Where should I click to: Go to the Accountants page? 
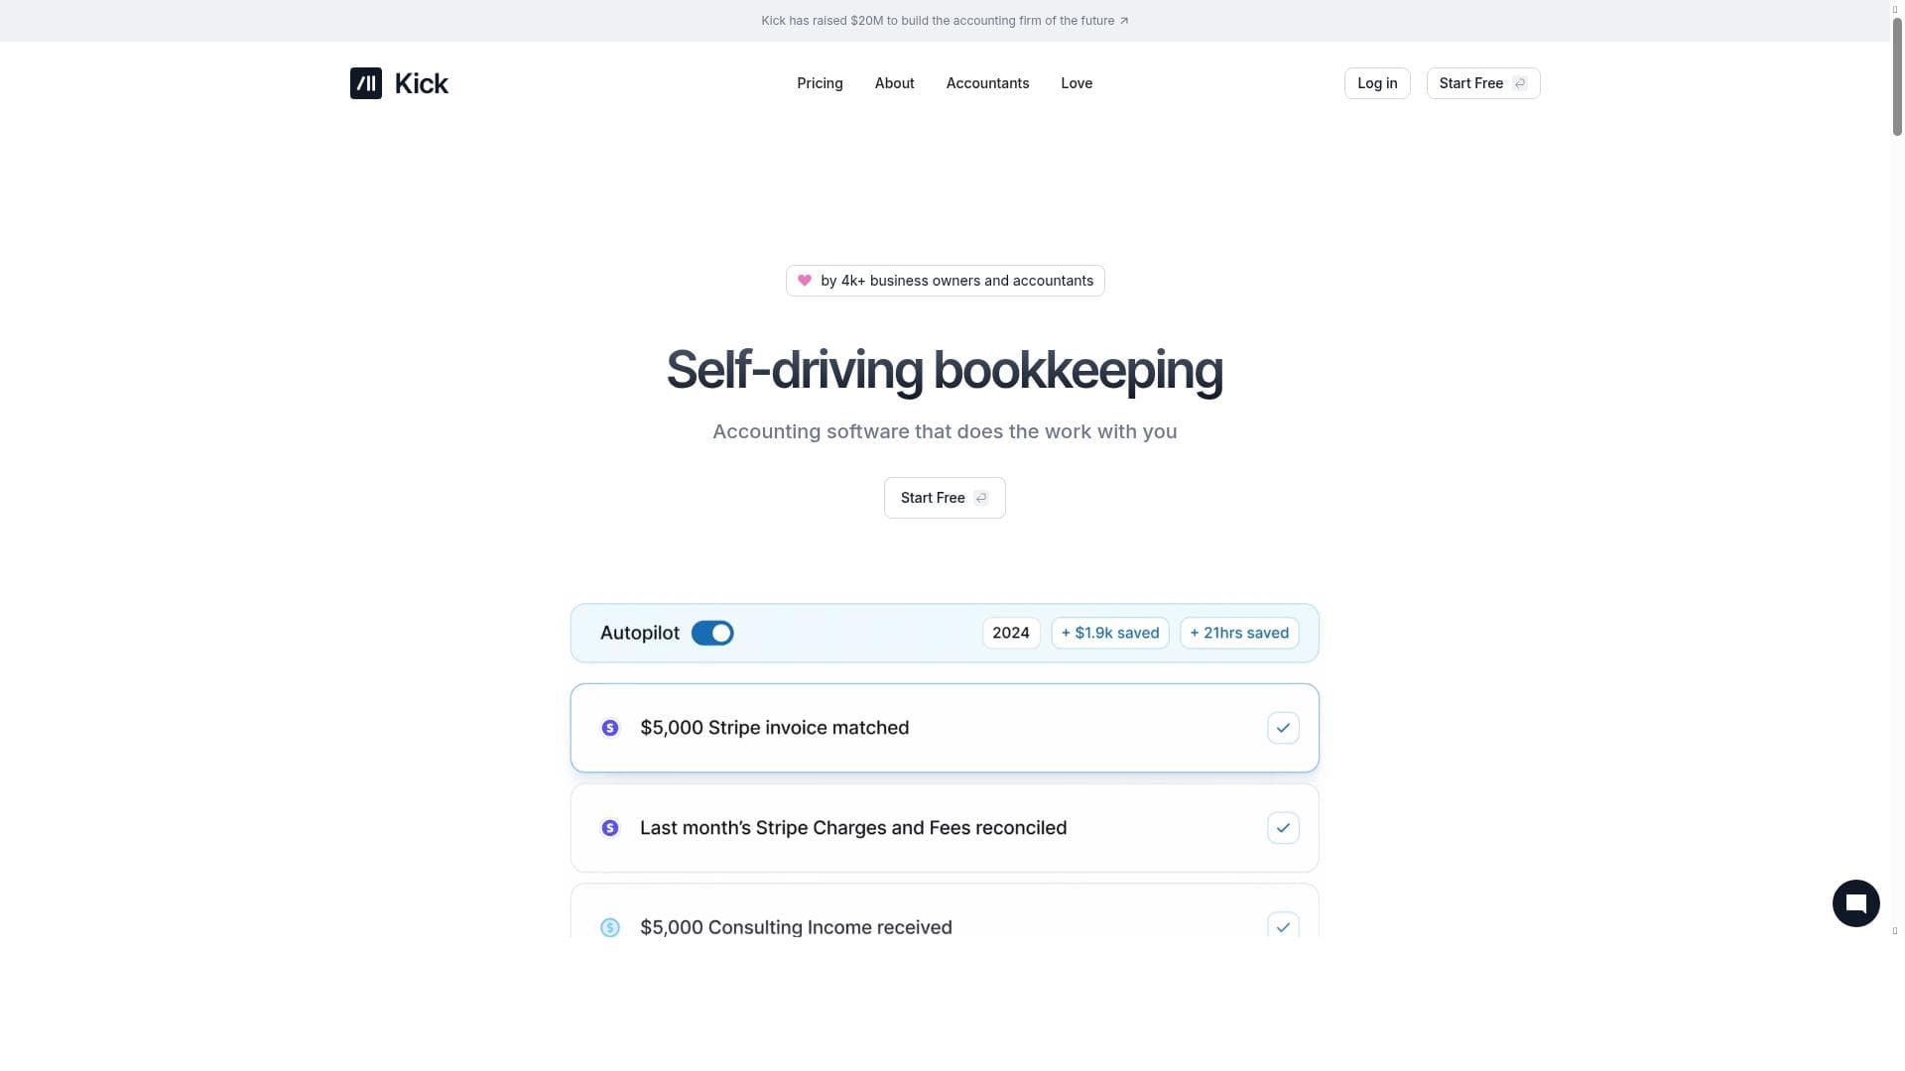(987, 83)
